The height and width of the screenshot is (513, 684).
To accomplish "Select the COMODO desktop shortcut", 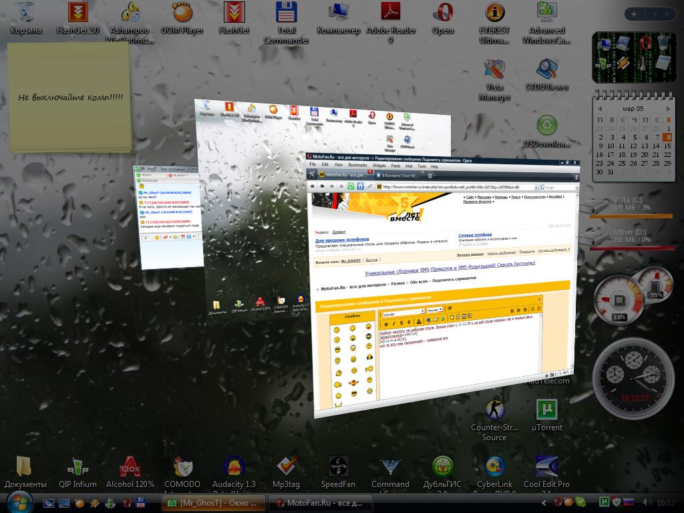I will [x=182, y=474].
